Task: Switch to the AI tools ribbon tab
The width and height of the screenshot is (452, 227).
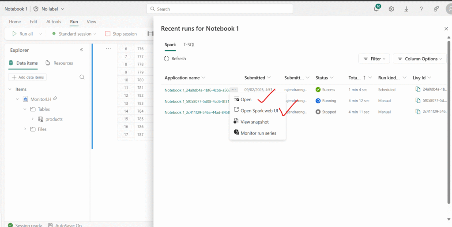Action: click(x=53, y=22)
